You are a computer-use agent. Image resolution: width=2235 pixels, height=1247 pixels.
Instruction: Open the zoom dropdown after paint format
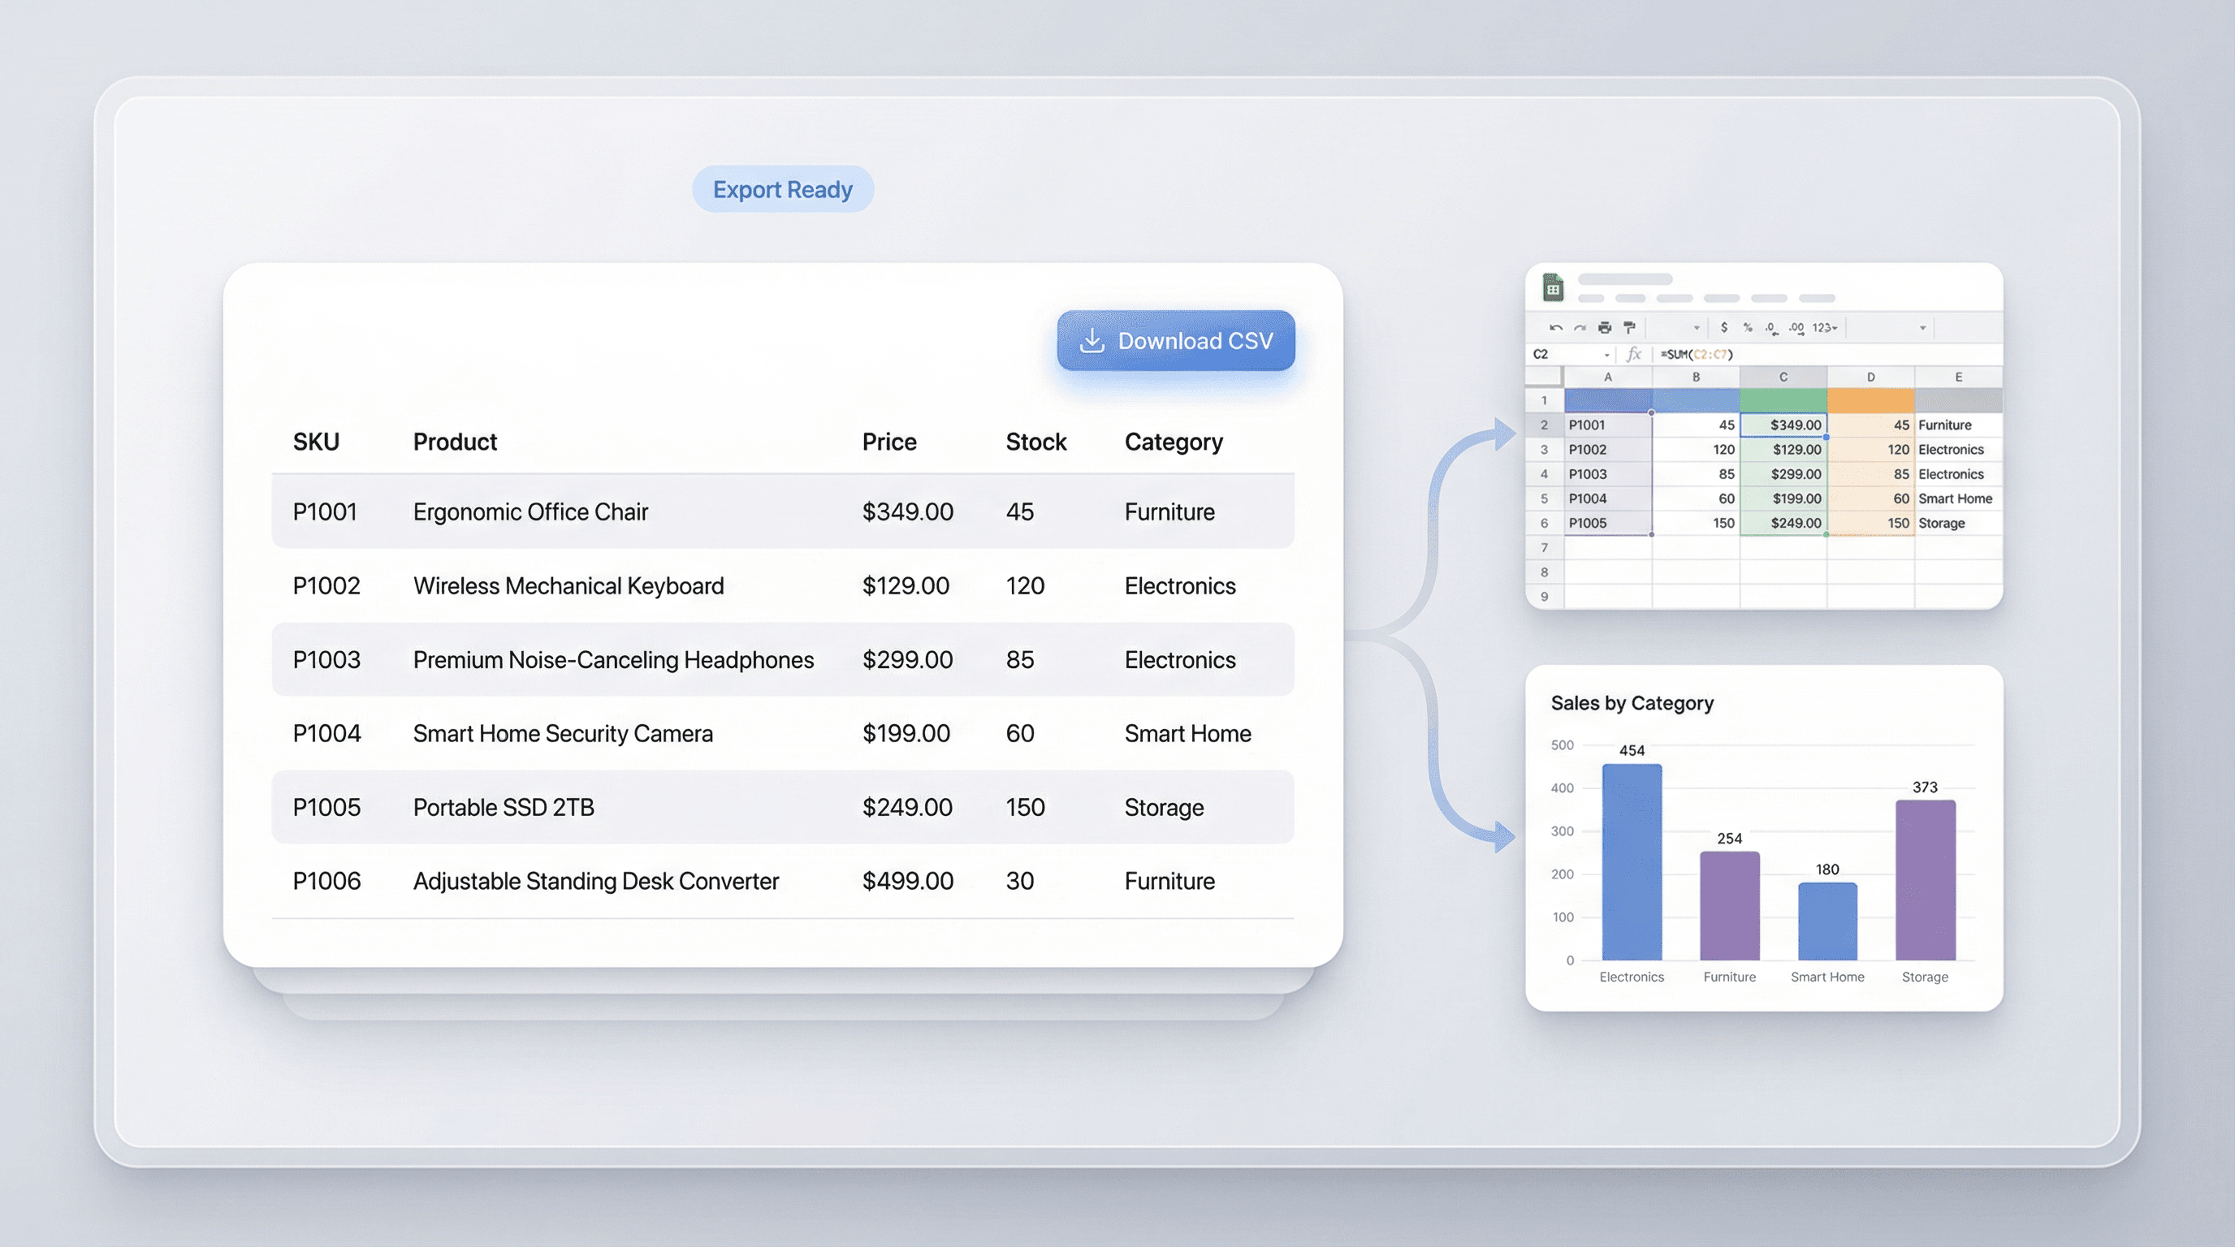tap(1697, 328)
